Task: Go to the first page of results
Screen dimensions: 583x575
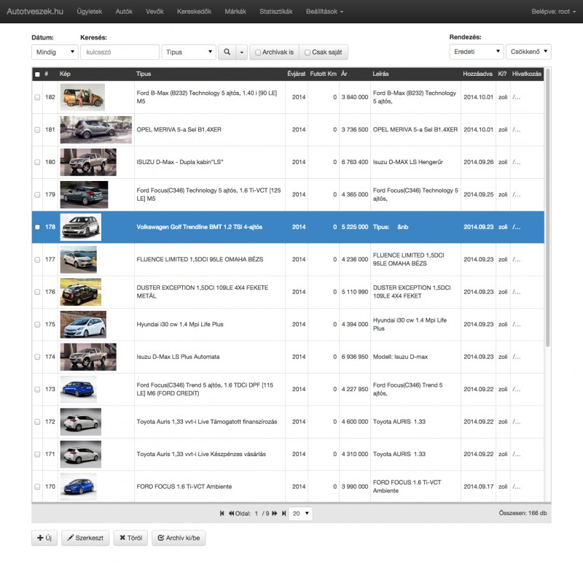Action: 222,514
